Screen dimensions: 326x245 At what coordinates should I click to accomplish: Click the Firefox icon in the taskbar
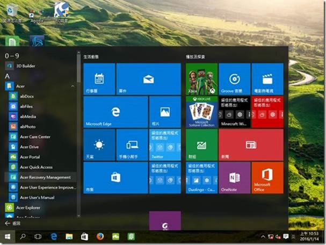tap(100, 236)
